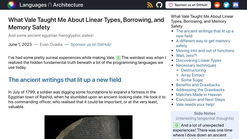Open Necessary techniques in contents
This screenshot has width=247, height=139.
pyautogui.click(x=196, y=65)
